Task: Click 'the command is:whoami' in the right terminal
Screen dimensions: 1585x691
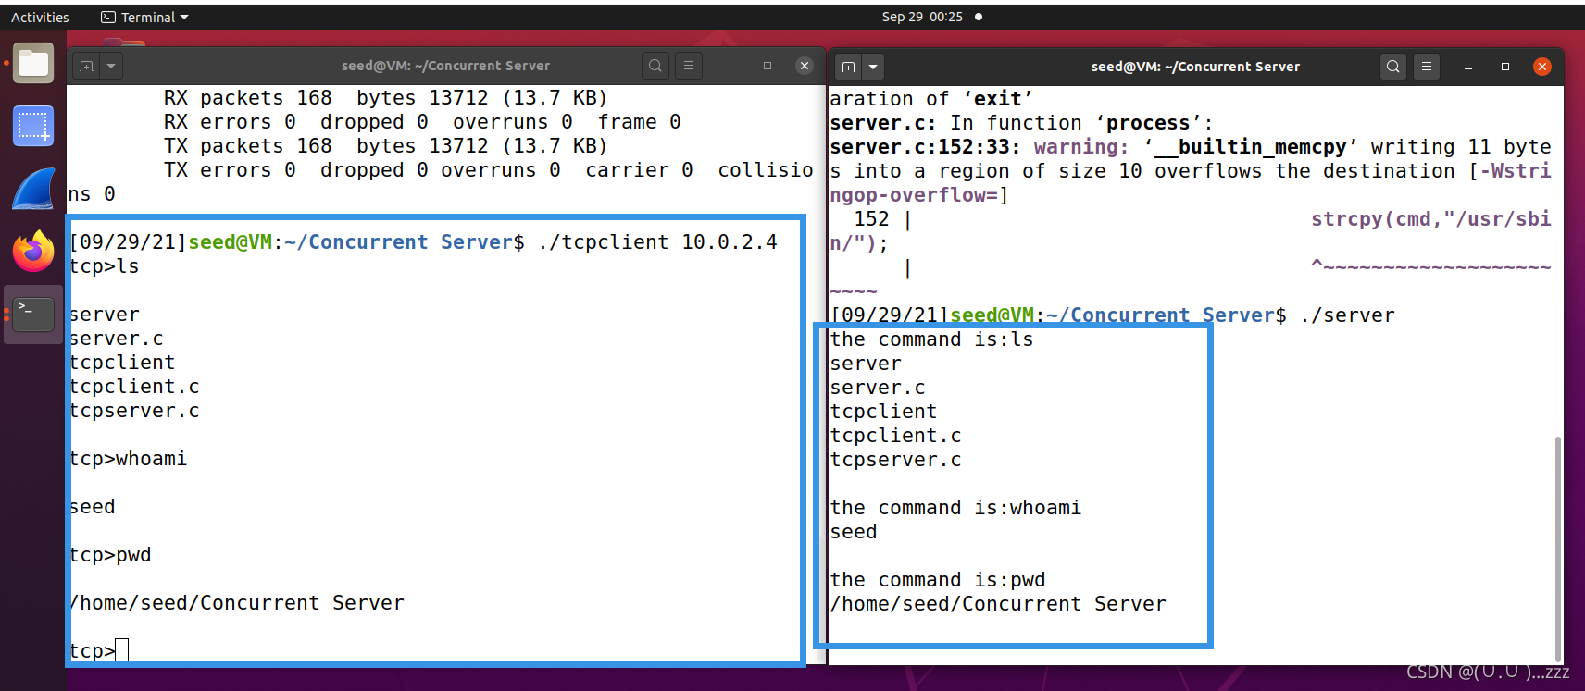Action: click(955, 508)
